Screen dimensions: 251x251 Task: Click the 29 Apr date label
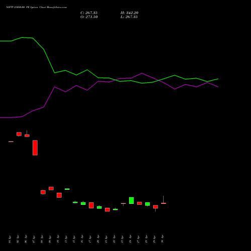pos(154,239)
